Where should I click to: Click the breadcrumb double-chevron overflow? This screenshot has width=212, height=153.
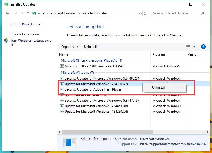click(39, 13)
